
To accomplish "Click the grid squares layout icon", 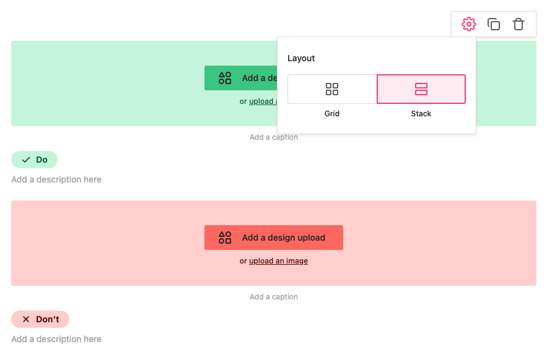I will (x=332, y=89).
